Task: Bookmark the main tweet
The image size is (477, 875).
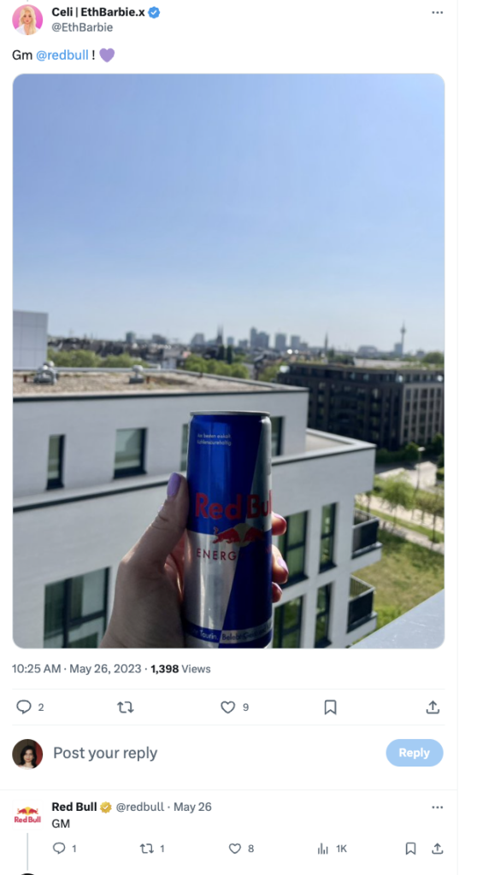Action: pos(330,707)
